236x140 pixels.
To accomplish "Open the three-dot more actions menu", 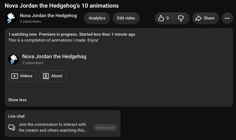I will [x=227, y=18].
